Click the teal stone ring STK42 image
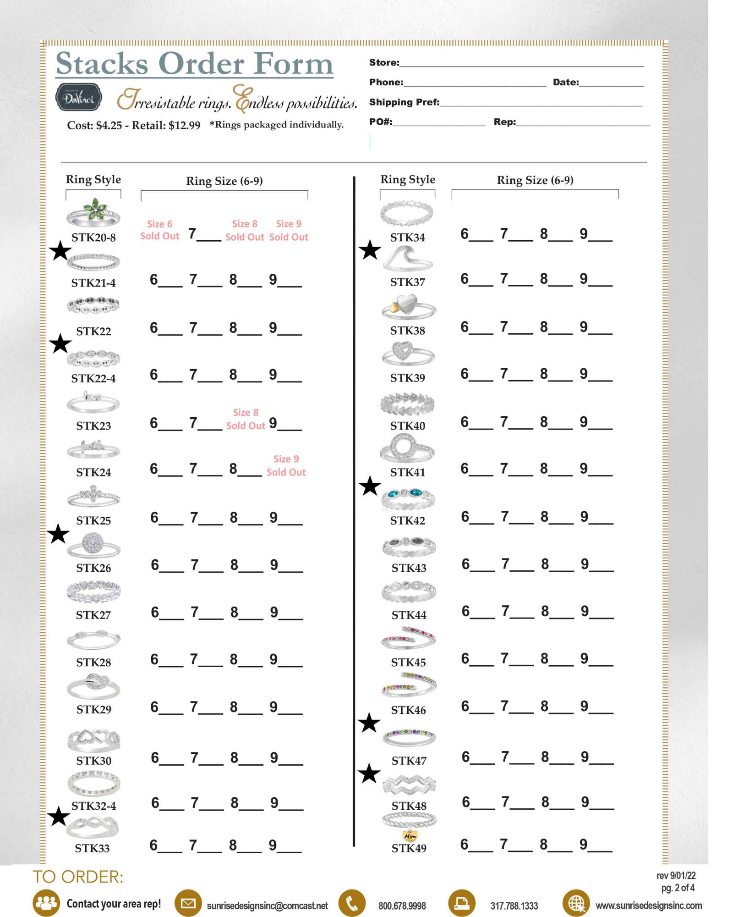 (x=408, y=500)
